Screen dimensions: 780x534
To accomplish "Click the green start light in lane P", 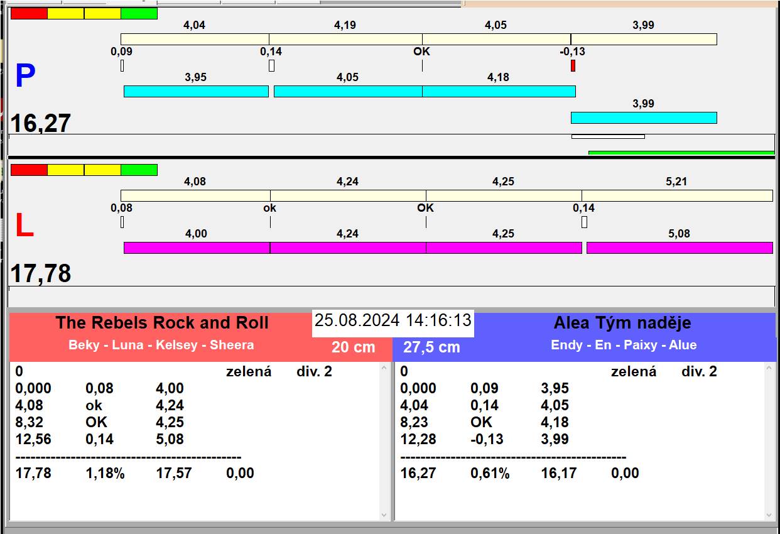I will (x=139, y=13).
